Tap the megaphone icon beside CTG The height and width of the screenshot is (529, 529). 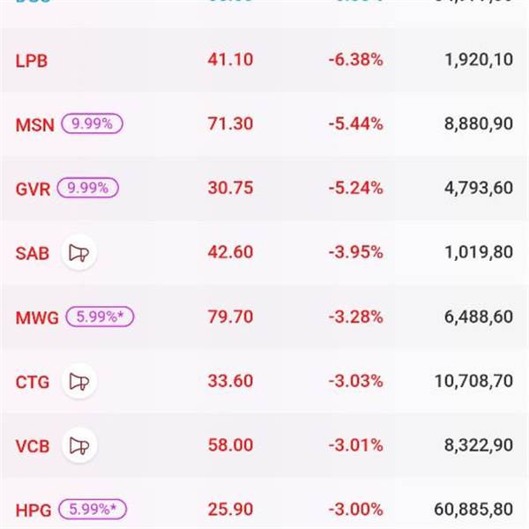tap(78, 382)
